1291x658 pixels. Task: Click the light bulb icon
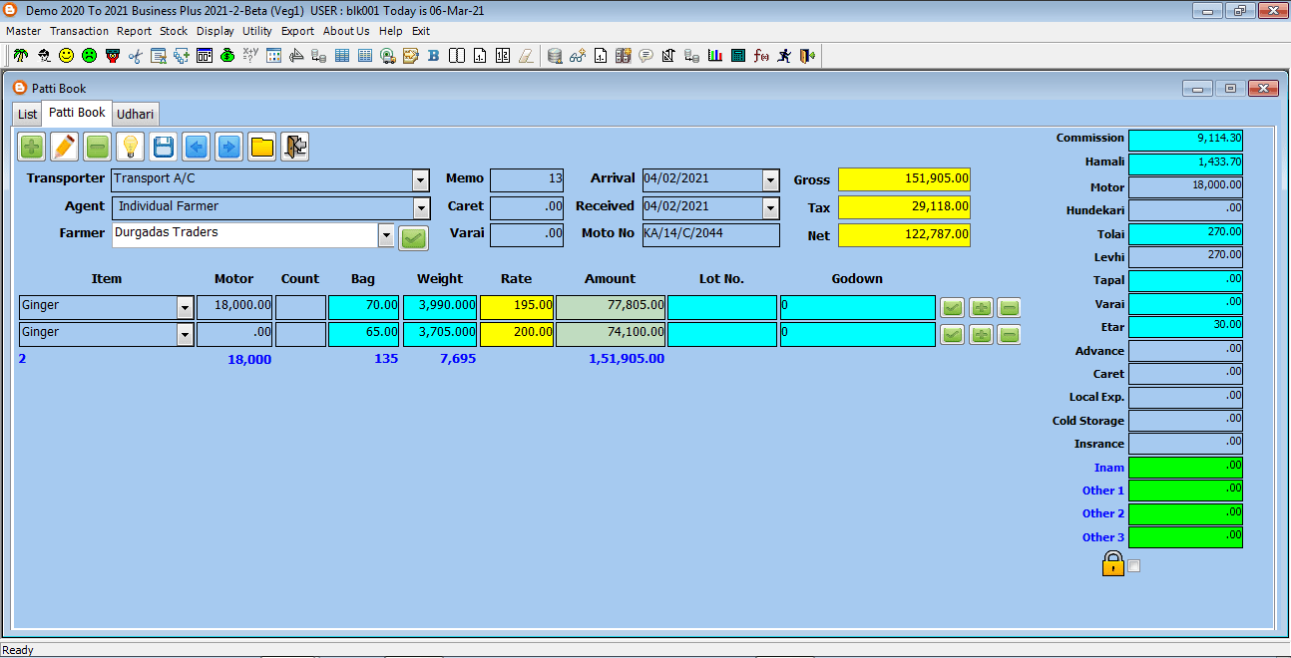coord(130,148)
